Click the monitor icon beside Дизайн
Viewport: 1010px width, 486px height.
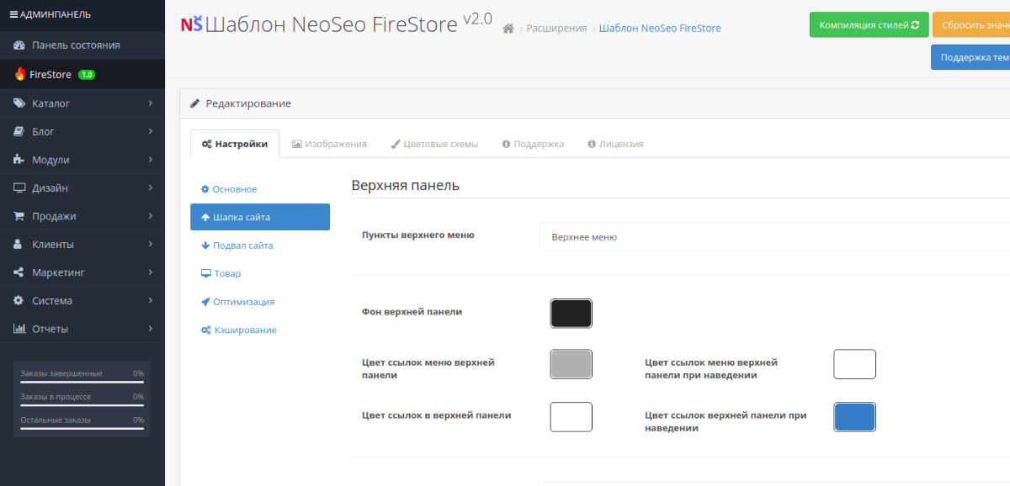tap(19, 188)
